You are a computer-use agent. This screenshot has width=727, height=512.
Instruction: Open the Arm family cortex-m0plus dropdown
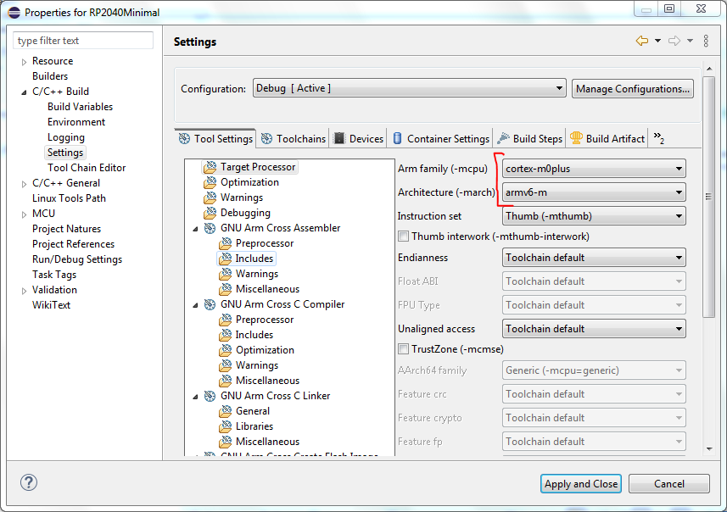pyautogui.click(x=594, y=169)
